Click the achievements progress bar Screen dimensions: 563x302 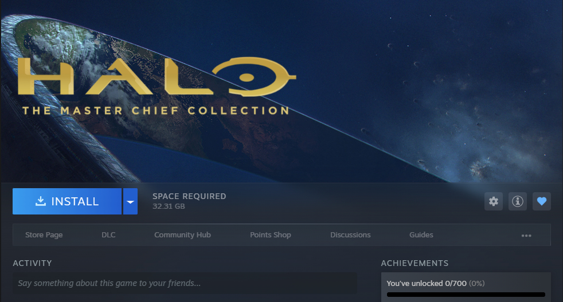pos(466,295)
